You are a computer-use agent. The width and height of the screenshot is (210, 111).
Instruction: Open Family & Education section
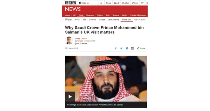(138, 15)
